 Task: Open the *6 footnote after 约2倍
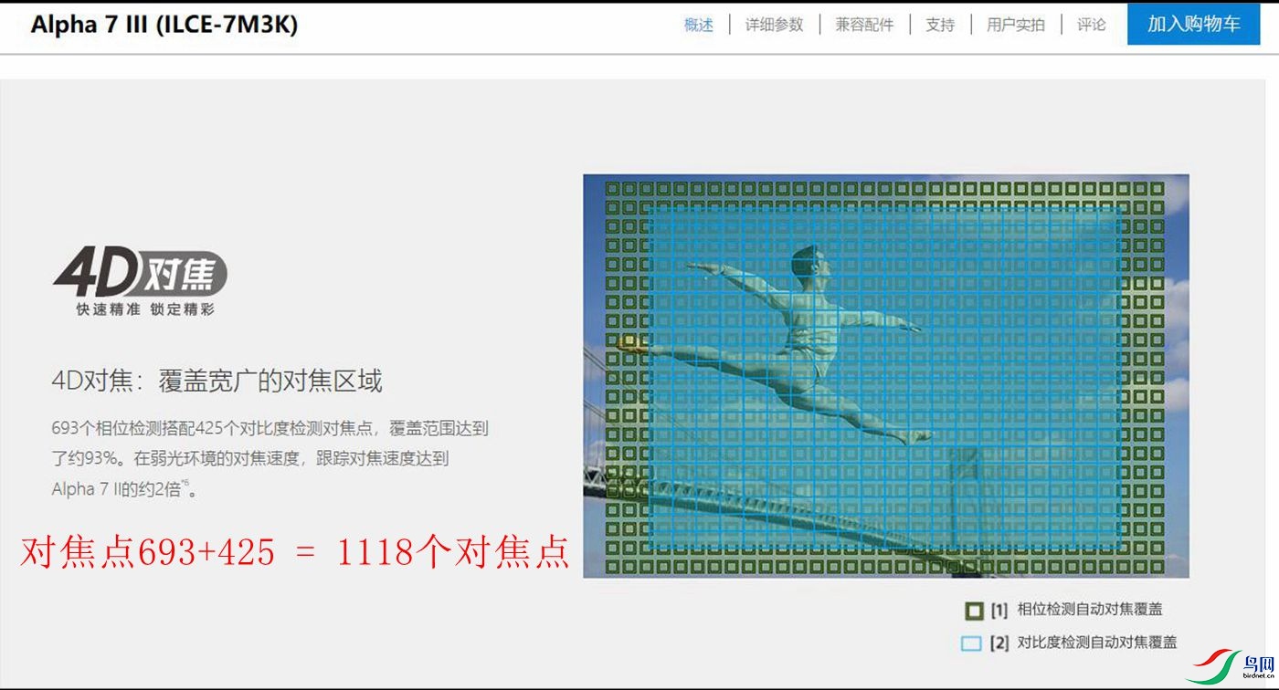tap(184, 485)
